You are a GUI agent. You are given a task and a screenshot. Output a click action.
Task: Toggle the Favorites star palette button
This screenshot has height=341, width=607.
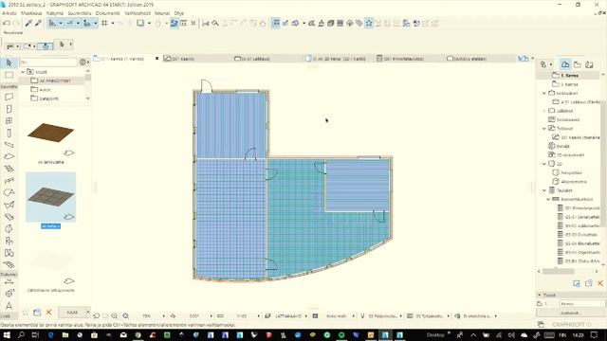369,23
